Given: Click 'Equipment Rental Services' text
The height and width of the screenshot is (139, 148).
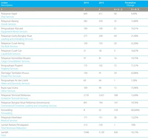Looking at the screenshot, I should coord(14,32).
